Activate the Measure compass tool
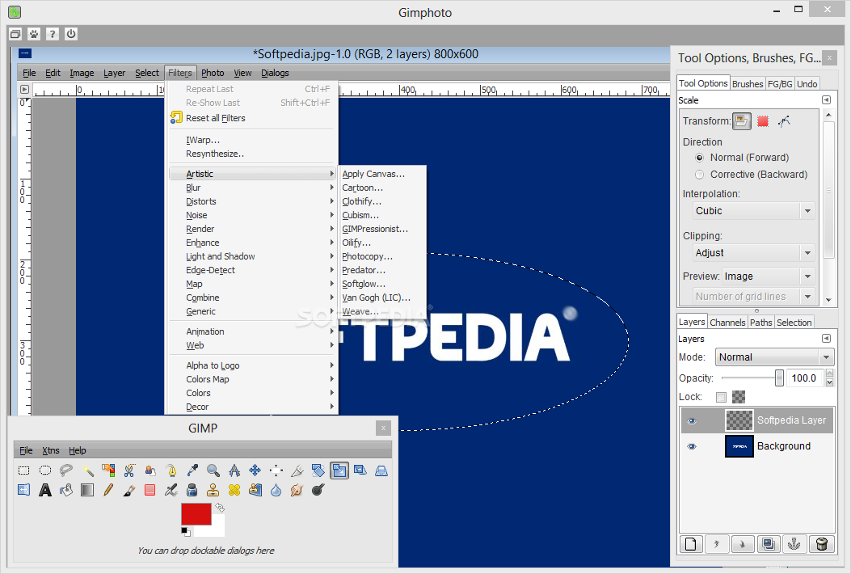The image size is (851, 574). point(234,471)
